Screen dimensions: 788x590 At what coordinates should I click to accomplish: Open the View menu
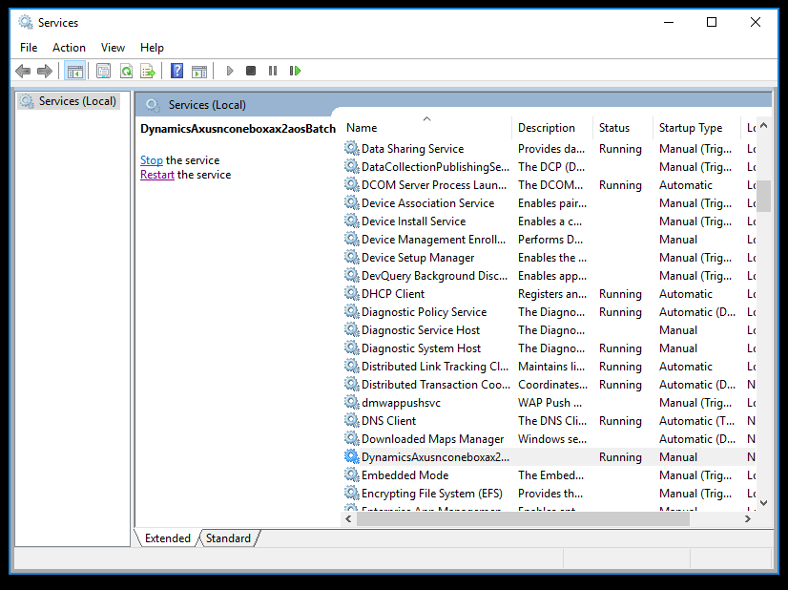coord(113,47)
